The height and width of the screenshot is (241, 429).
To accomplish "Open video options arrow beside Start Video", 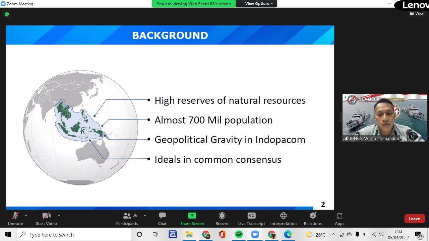I will [x=59, y=216].
